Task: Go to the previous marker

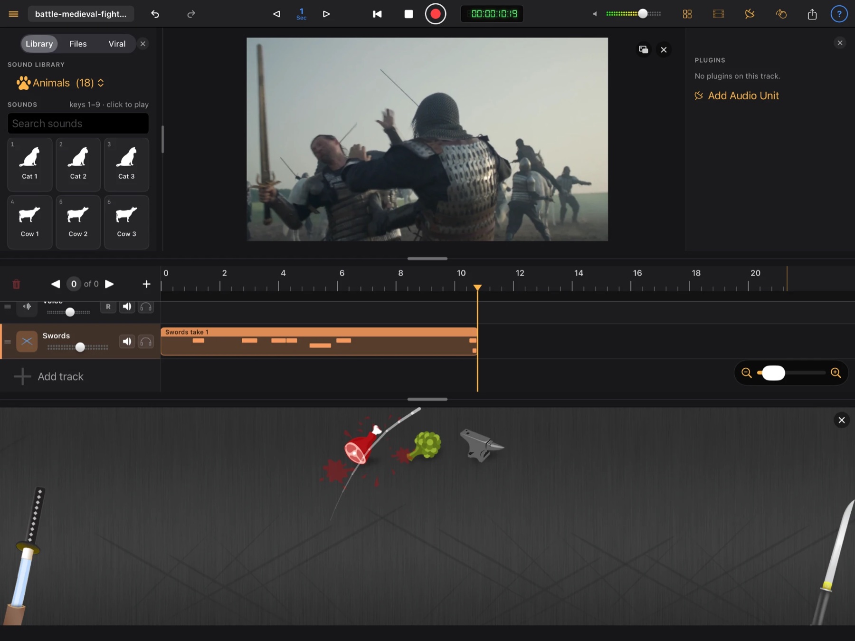Action: point(56,284)
